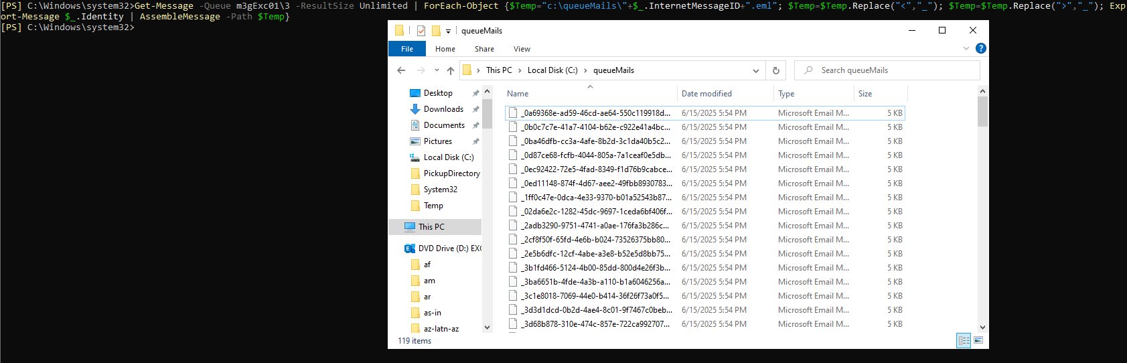Select DVD Drive (D:) in the navigation pane
The height and width of the screenshot is (363, 1127).
pyautogui.click(x=450, y=248)
